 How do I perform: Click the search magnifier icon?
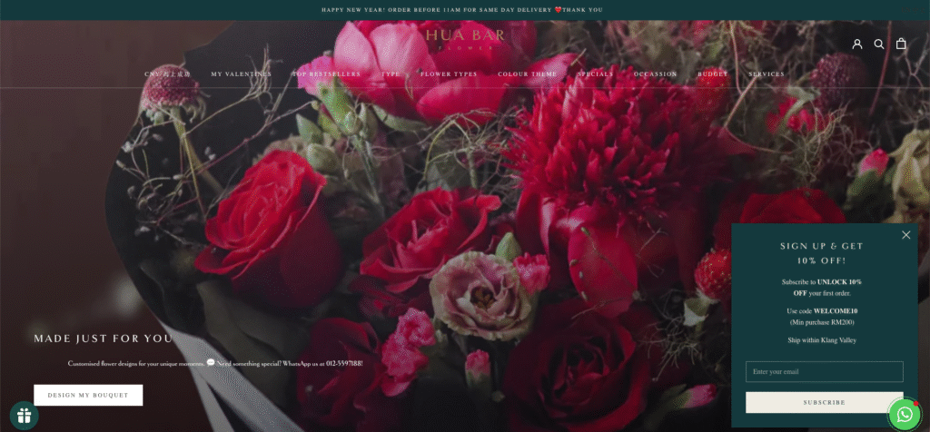(879, 44)
